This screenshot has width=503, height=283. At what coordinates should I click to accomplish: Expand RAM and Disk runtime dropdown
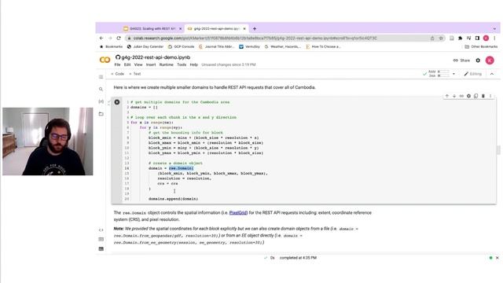point(453,74)
